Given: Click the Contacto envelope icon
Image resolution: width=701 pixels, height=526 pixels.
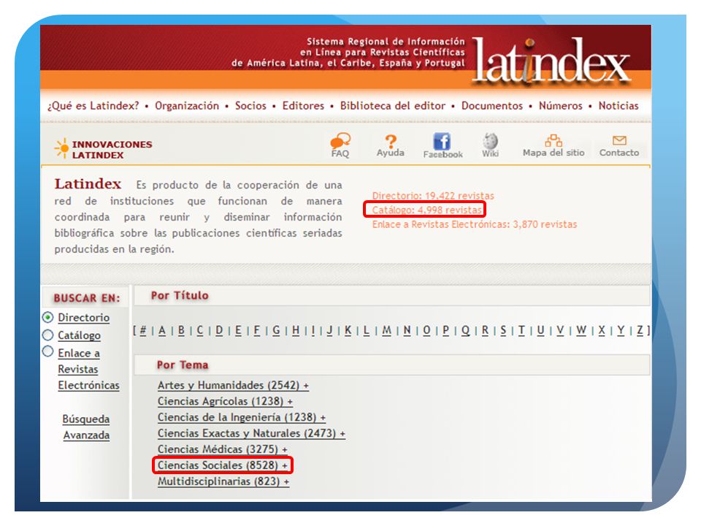Looking at the screenshot, I should (619, 140).
